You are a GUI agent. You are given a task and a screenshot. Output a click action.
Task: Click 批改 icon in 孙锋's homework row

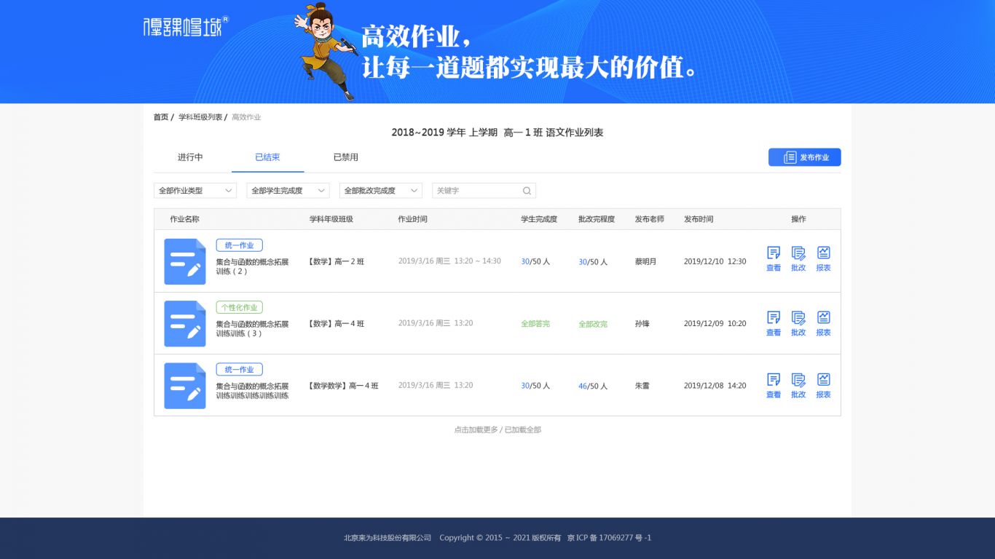tap(798, 317)
